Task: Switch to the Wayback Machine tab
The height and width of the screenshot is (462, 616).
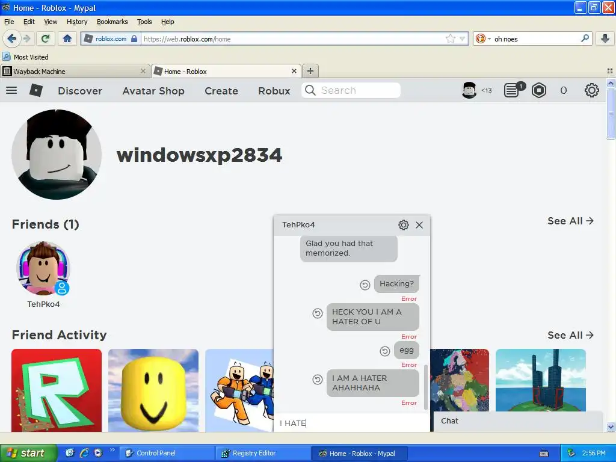Action: (x=75, y=71)
